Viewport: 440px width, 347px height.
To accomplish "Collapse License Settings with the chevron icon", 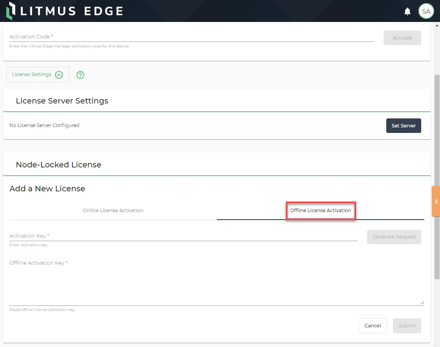I will pos(59,75).
